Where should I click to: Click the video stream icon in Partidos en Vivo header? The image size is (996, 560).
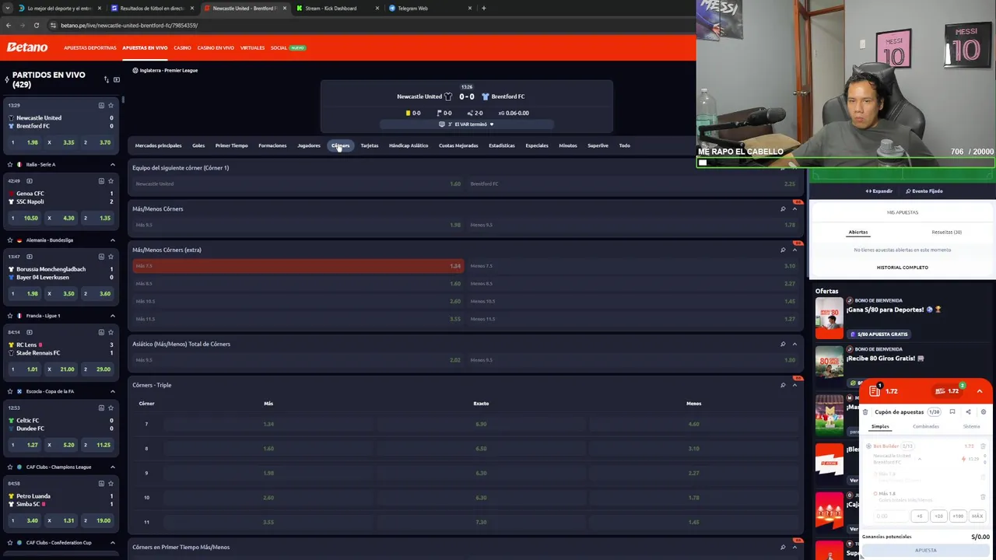click(117, 79)
